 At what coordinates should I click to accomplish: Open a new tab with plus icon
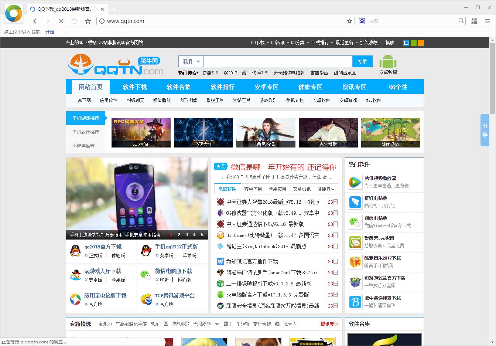coord(114,9)
